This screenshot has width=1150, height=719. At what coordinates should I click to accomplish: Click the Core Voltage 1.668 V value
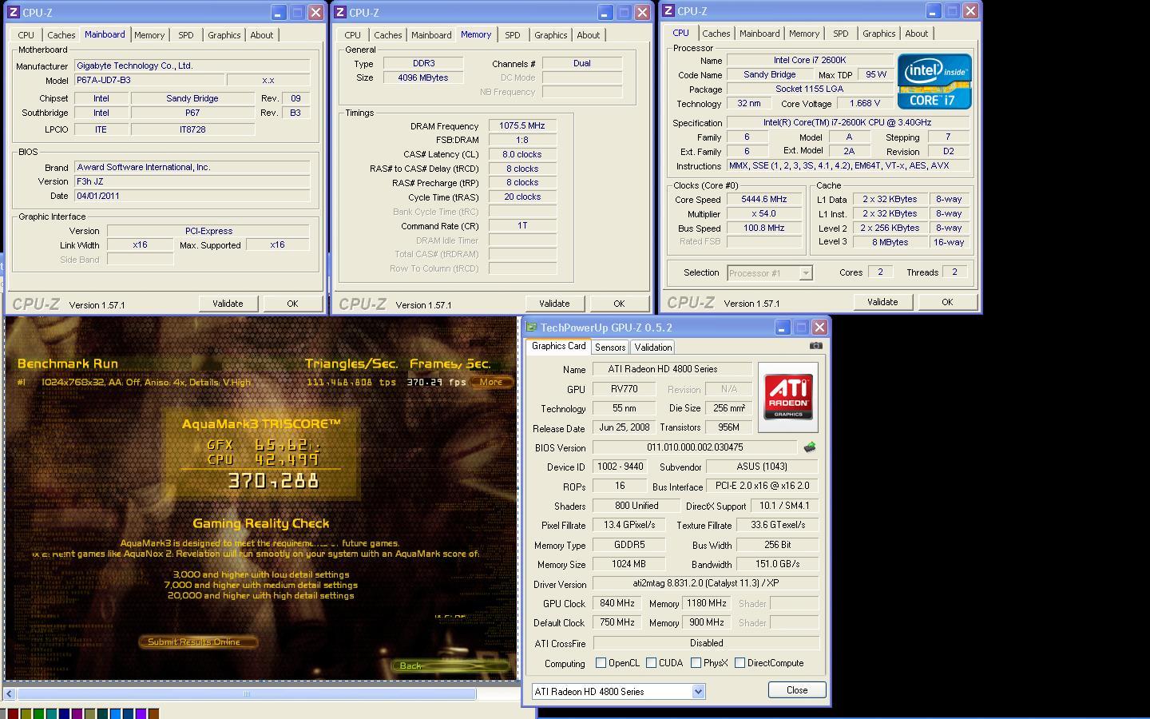point(866,103)
